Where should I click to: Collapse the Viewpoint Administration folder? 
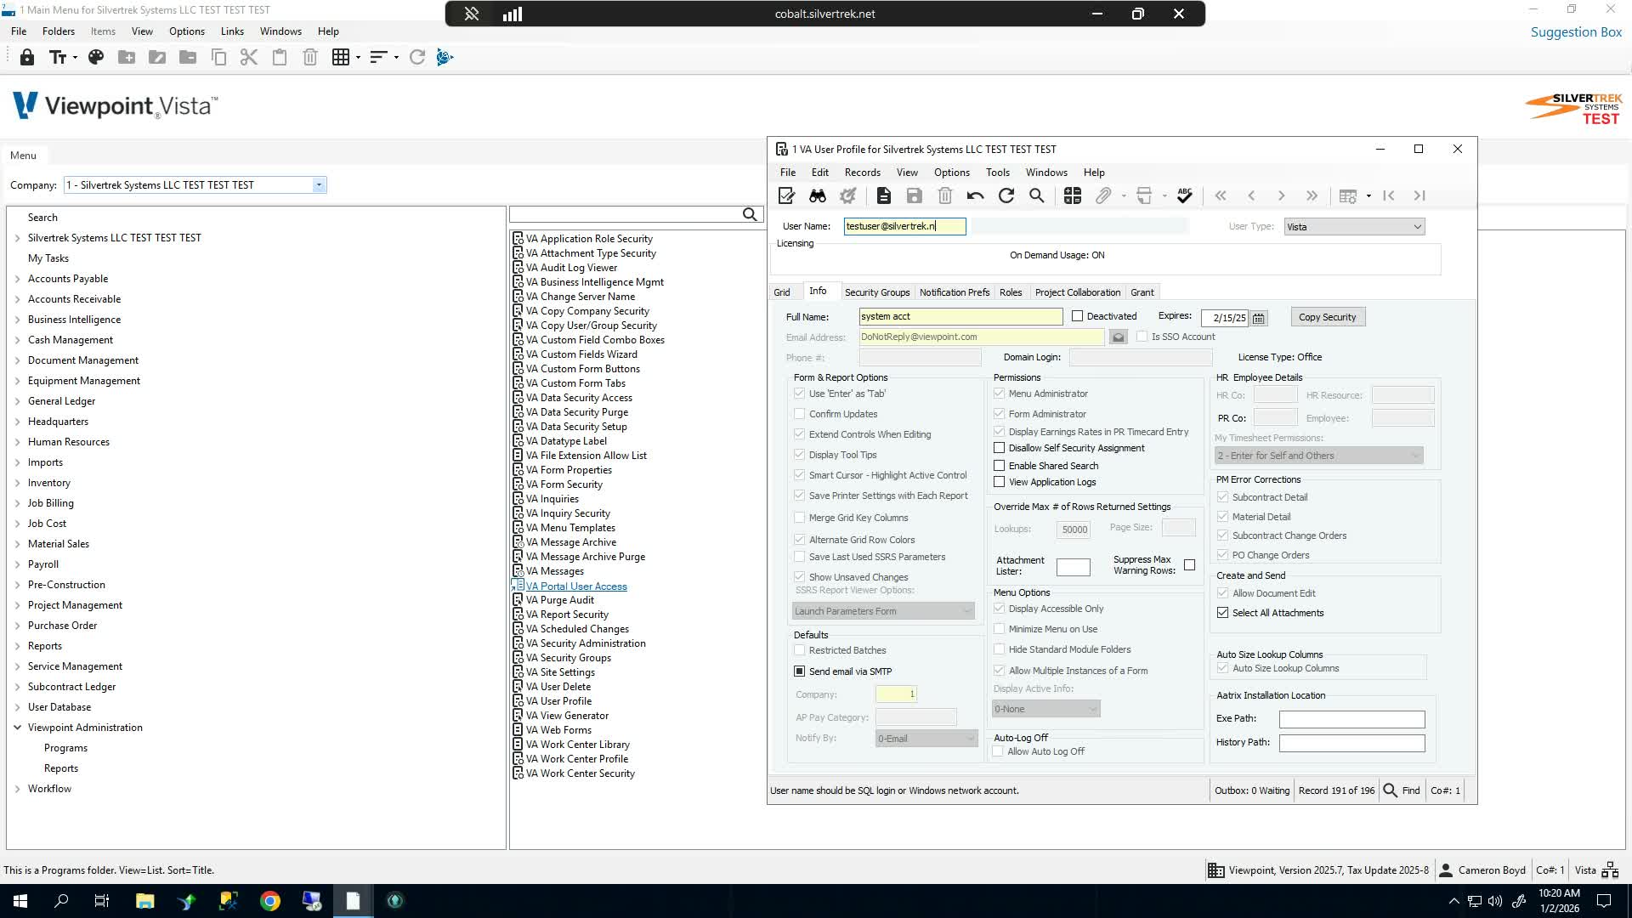pos(17,728)
